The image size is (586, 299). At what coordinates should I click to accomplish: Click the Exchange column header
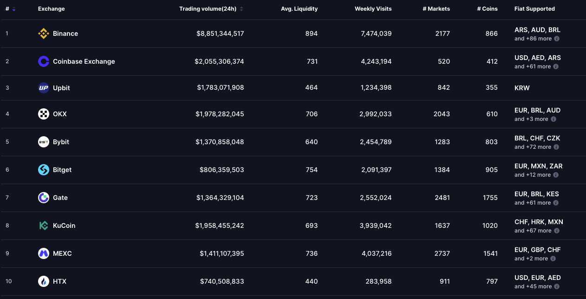(x=52, y=9)
